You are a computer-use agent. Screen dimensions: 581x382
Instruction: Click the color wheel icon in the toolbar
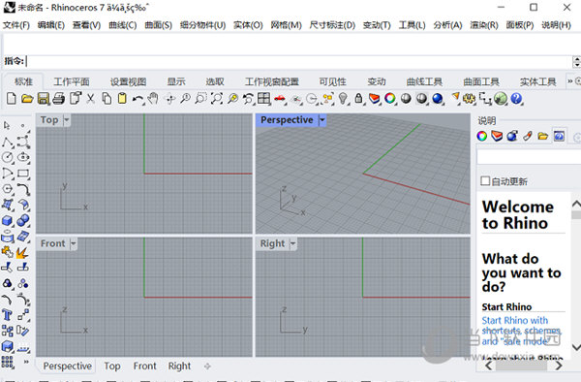tap(390, 99)
